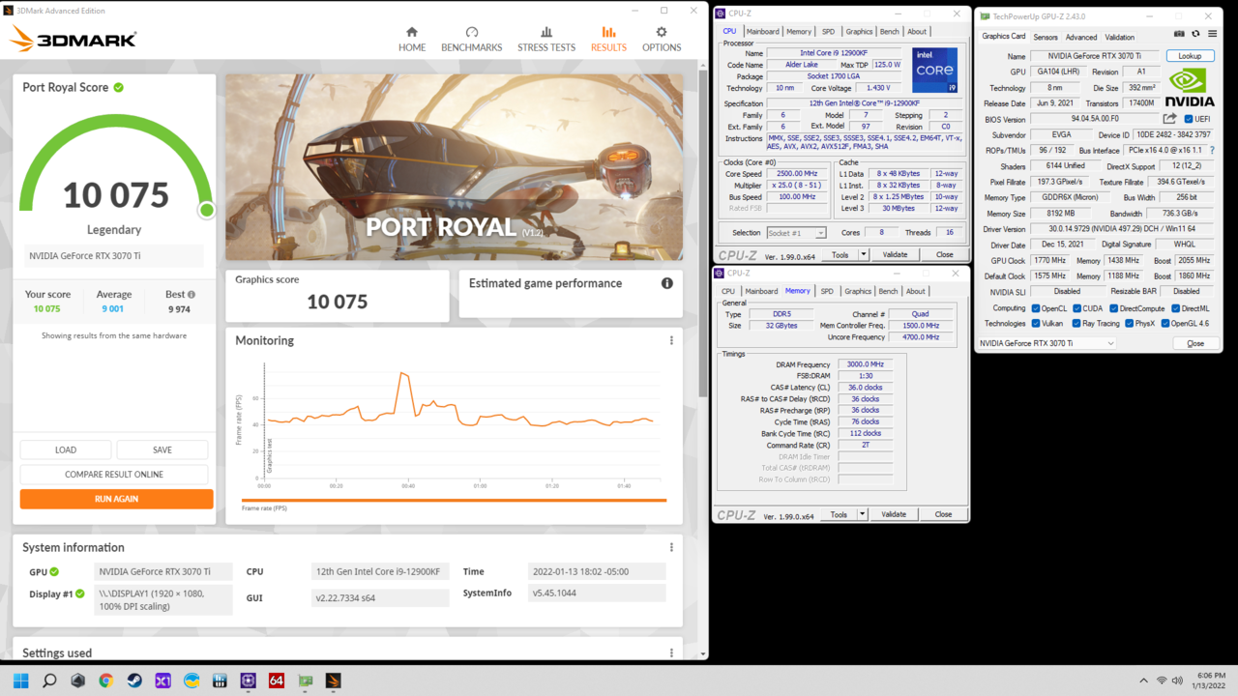
Task: Toggle the Ray Tracing checkbox
Action: point(1076,324)
